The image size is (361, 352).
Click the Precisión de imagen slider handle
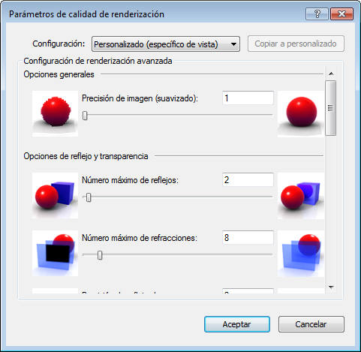click(85, 116)
